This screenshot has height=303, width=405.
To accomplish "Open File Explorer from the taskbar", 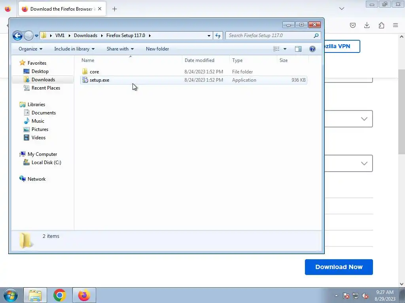I will point(35,295).
